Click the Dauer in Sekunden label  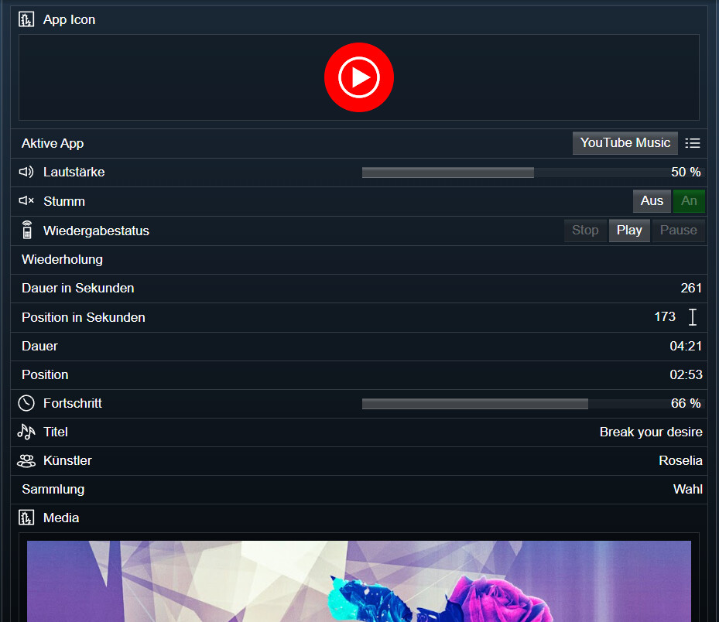[x=78, y=288]
